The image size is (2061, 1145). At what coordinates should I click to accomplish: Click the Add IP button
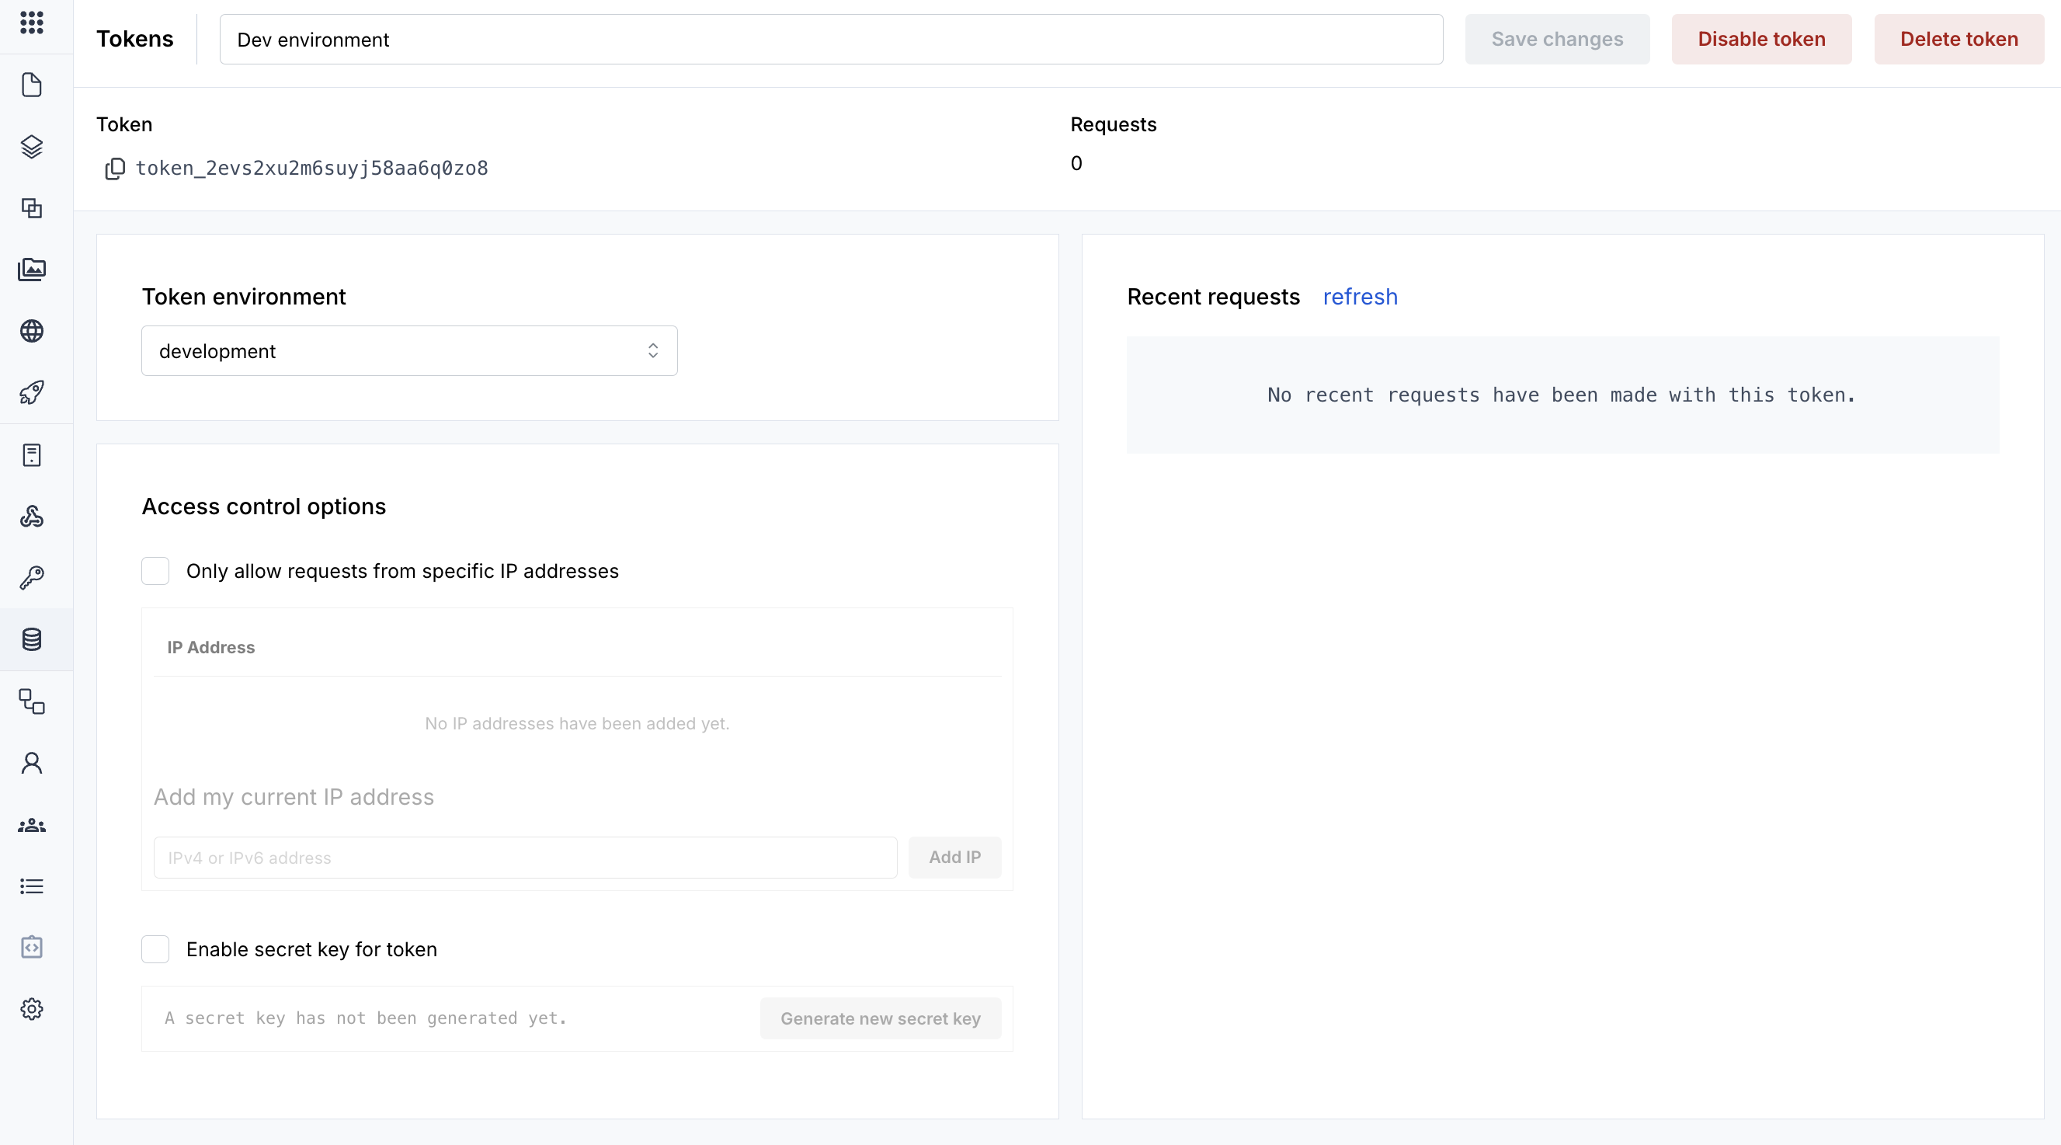954,857
